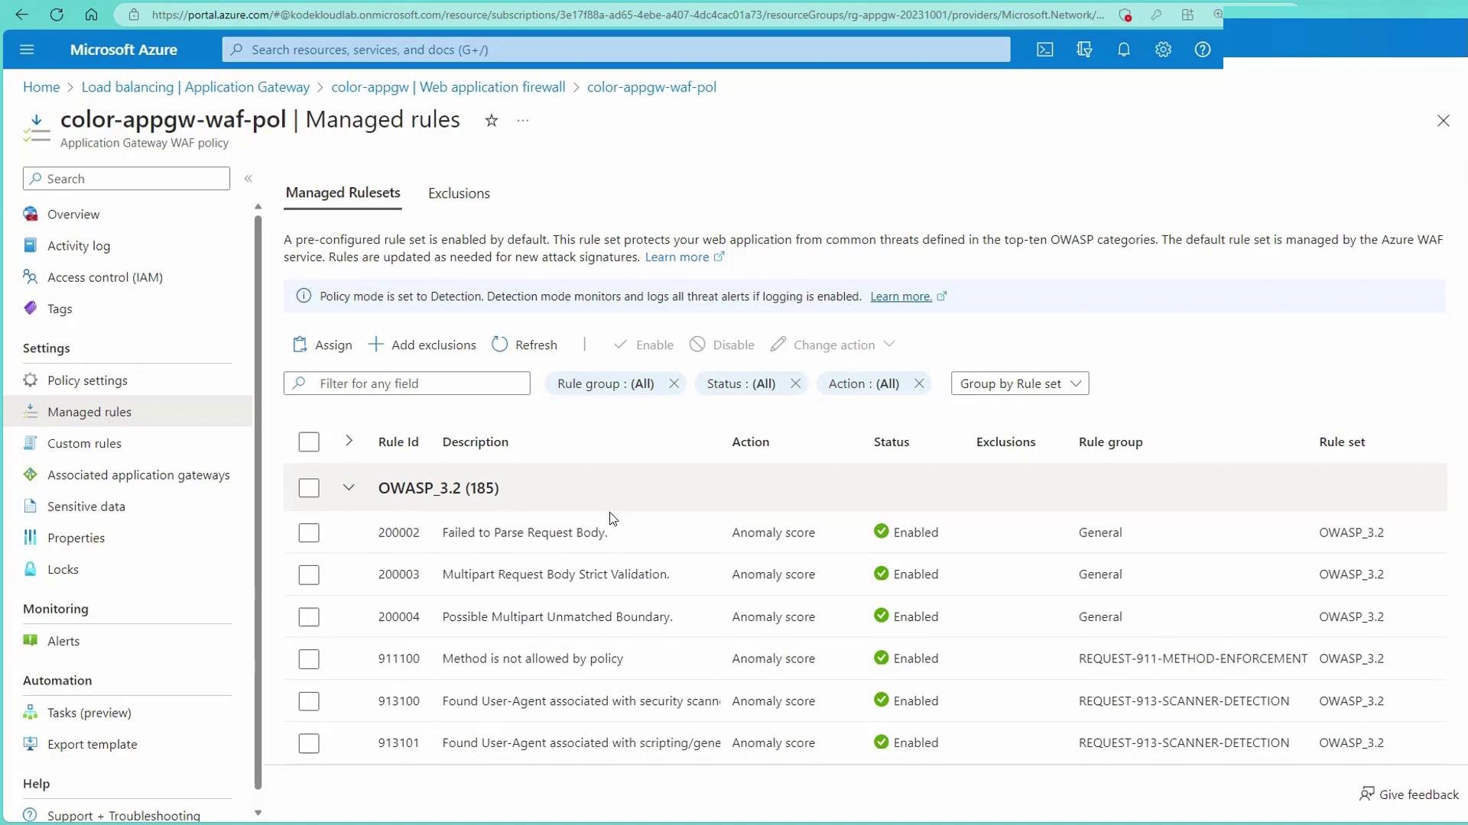Viewport: 1468px width, 825px height.
Task: Expand the Change action dropdown
Action: [x=888, y=345]
